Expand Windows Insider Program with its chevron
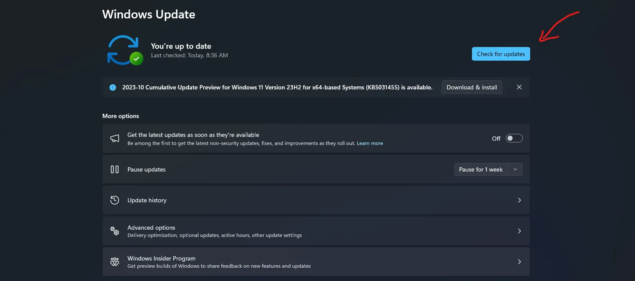 point(519,262)
